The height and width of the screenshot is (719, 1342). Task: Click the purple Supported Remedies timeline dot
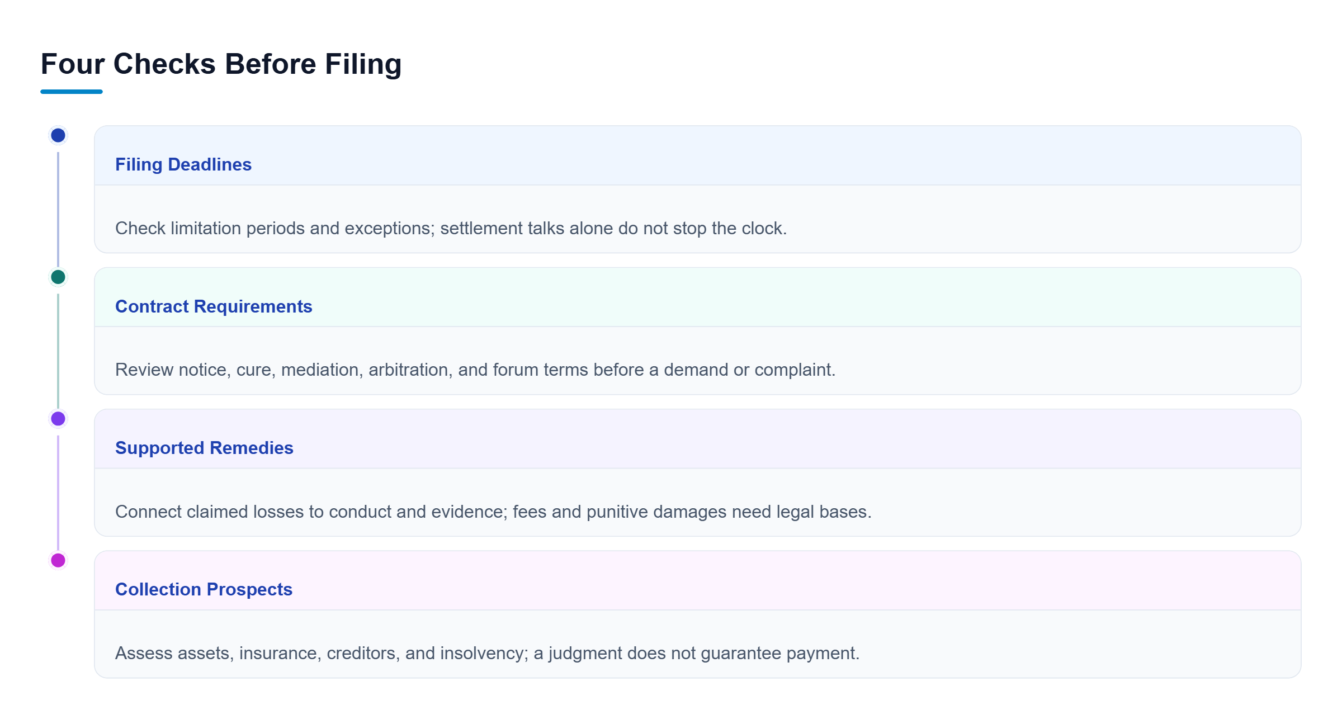(x=58, y=419)
